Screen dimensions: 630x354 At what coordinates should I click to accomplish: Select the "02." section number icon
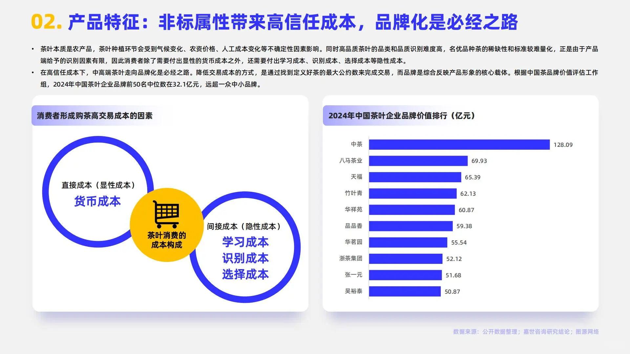[x=46, y=21]
